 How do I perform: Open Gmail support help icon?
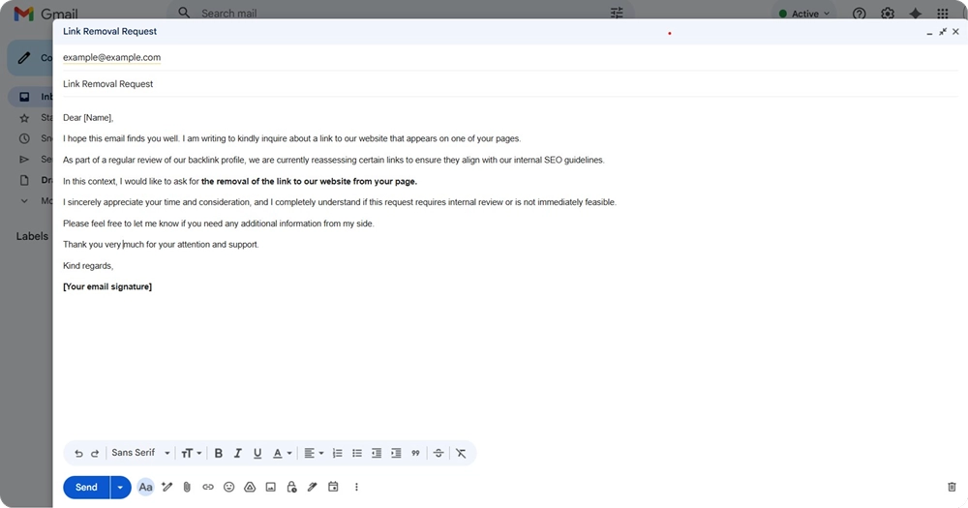[x=859, y=14]
